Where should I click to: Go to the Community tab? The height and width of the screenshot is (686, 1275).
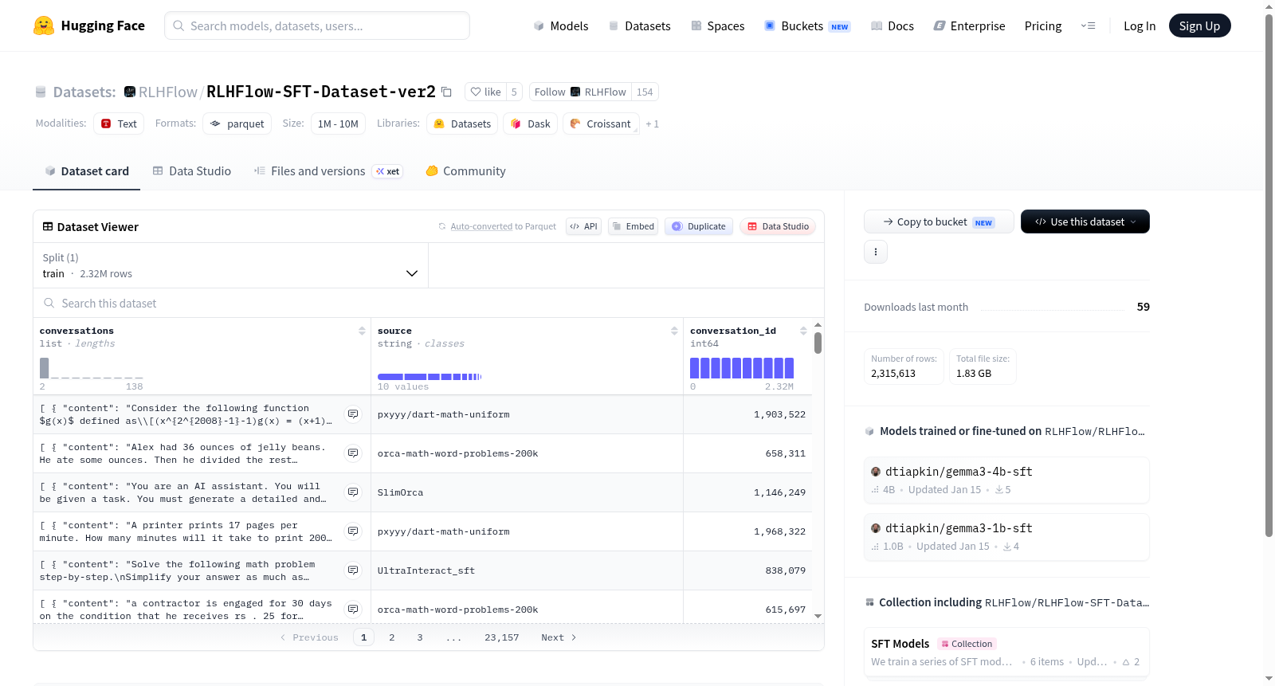[466, 171]
